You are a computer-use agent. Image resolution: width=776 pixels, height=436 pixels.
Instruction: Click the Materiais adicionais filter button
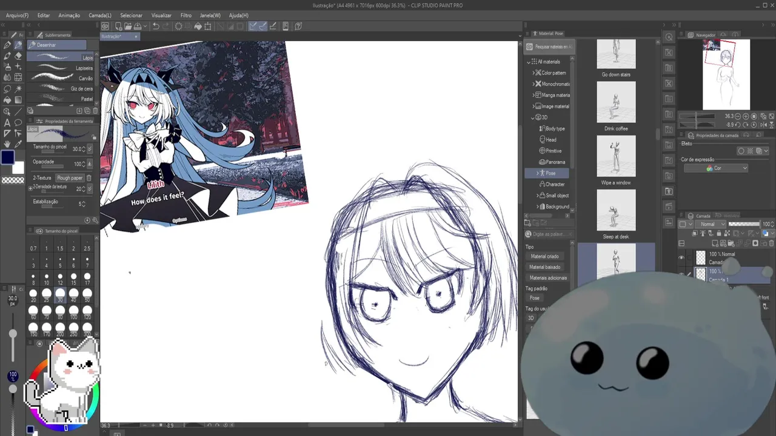pos(548,278)
